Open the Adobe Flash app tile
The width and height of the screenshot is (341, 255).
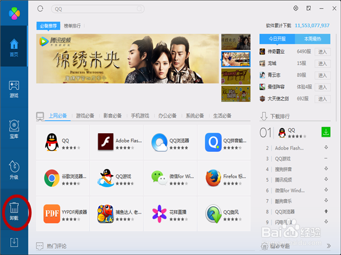point(117,142)
